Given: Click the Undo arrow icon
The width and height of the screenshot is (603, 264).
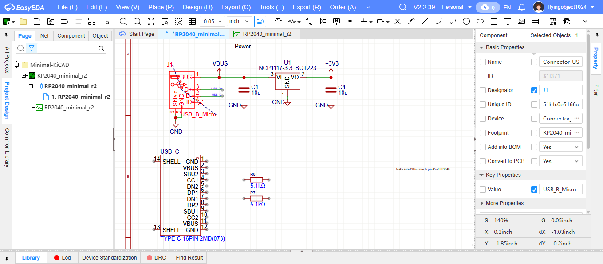Looking at the screenshot, I should [64, 21].
